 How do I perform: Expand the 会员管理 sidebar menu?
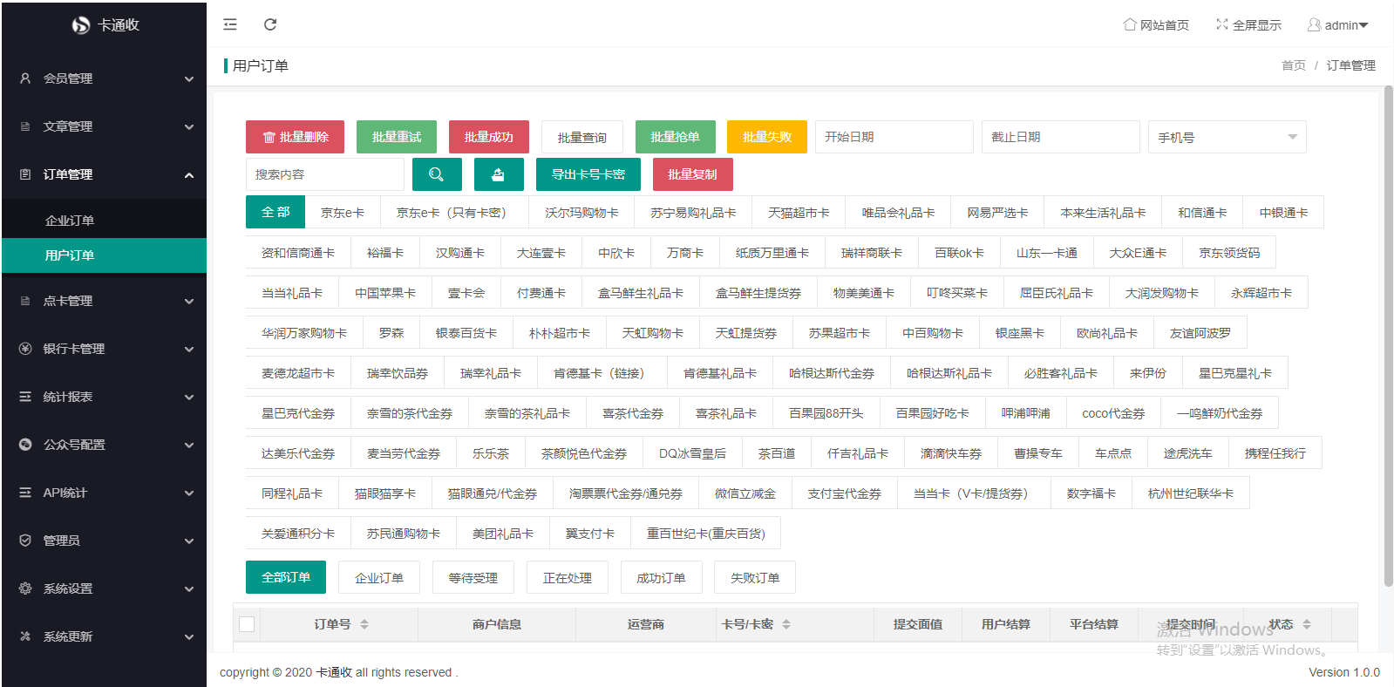[104, 78]
